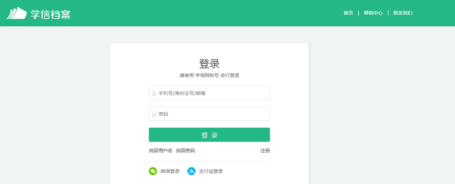Choose 支付宝登录 text link
The image size is (455, 184).
pyautogui.click(x=211, y=171)
